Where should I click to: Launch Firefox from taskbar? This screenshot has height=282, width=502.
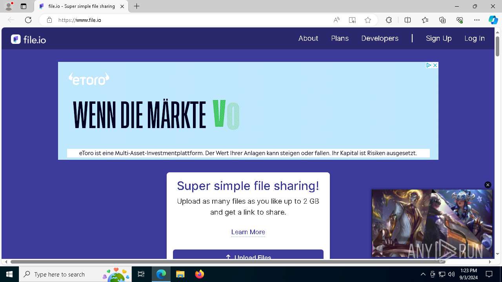(x=199, y=274)
